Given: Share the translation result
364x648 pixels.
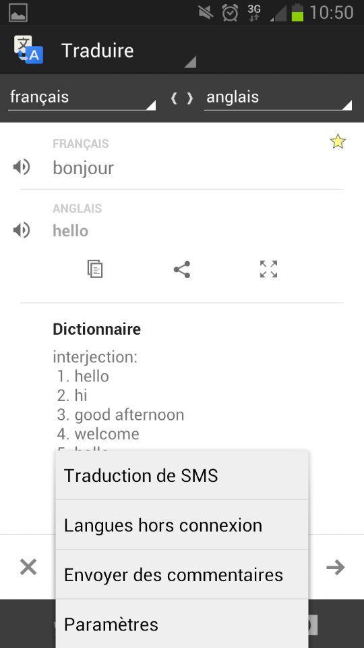Looking at the screenshot, I should (181, 269).
